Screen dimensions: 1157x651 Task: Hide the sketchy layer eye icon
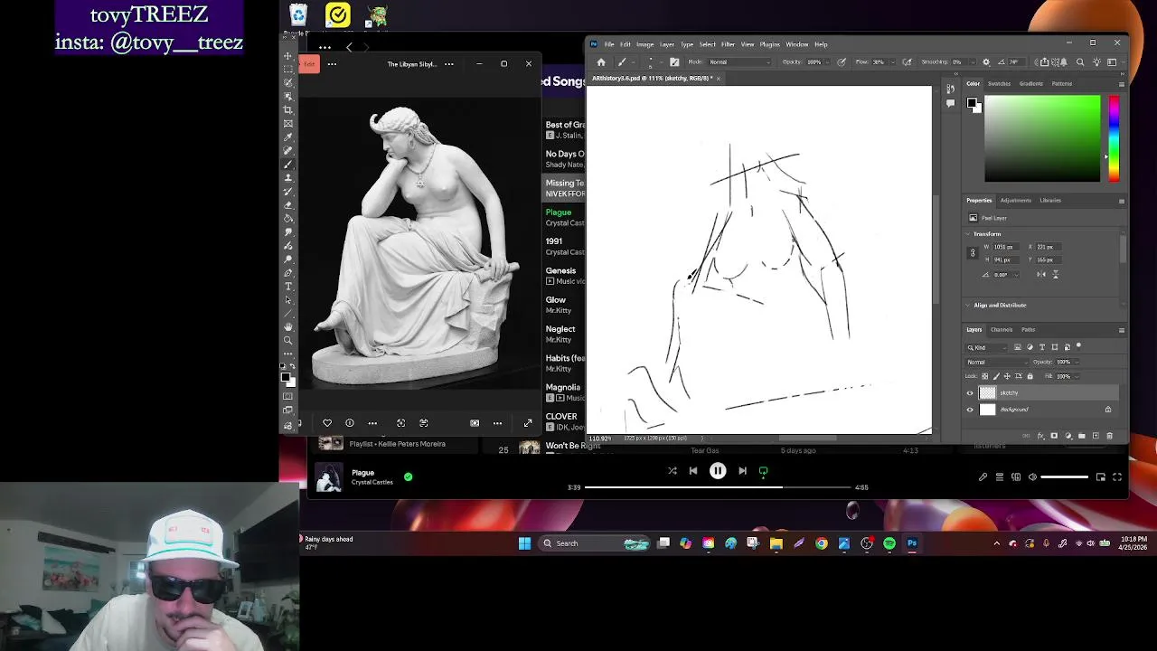970,392
